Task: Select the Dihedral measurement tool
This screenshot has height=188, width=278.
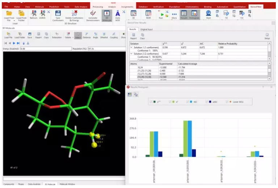Action: (x=104, y=35)
